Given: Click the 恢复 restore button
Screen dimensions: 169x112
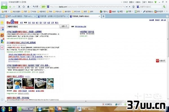Looking at the screenshot, I should 36,7.
